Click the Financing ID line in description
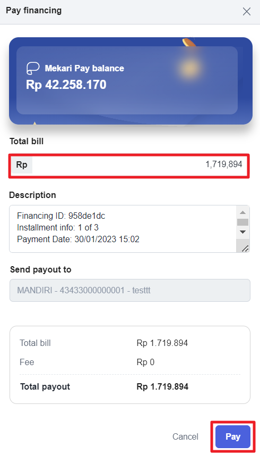Image resolution: width=260 pixels, height=462 pixels. [x=61, y=216]
